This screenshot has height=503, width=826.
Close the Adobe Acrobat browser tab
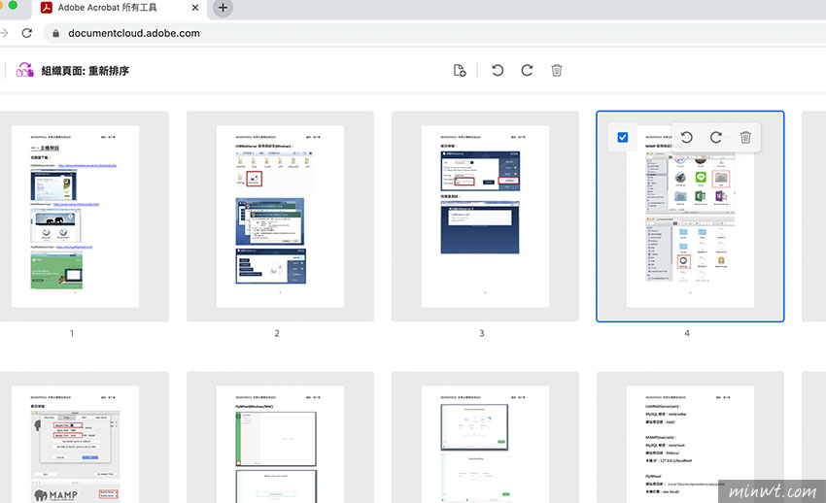point(195,8)
